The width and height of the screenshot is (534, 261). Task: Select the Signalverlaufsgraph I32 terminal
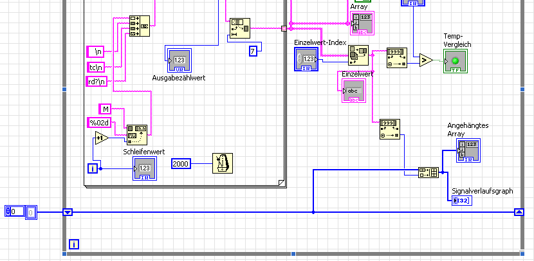coord(461,201)
